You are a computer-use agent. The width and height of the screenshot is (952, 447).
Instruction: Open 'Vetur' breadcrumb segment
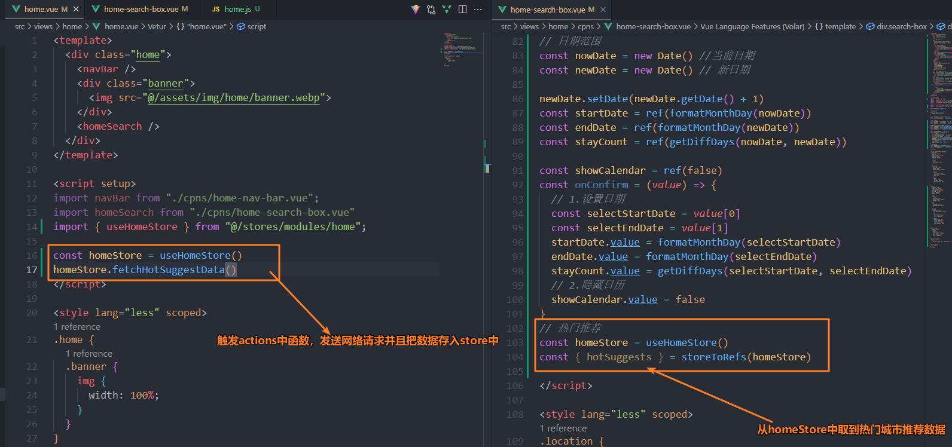[157, 26]
